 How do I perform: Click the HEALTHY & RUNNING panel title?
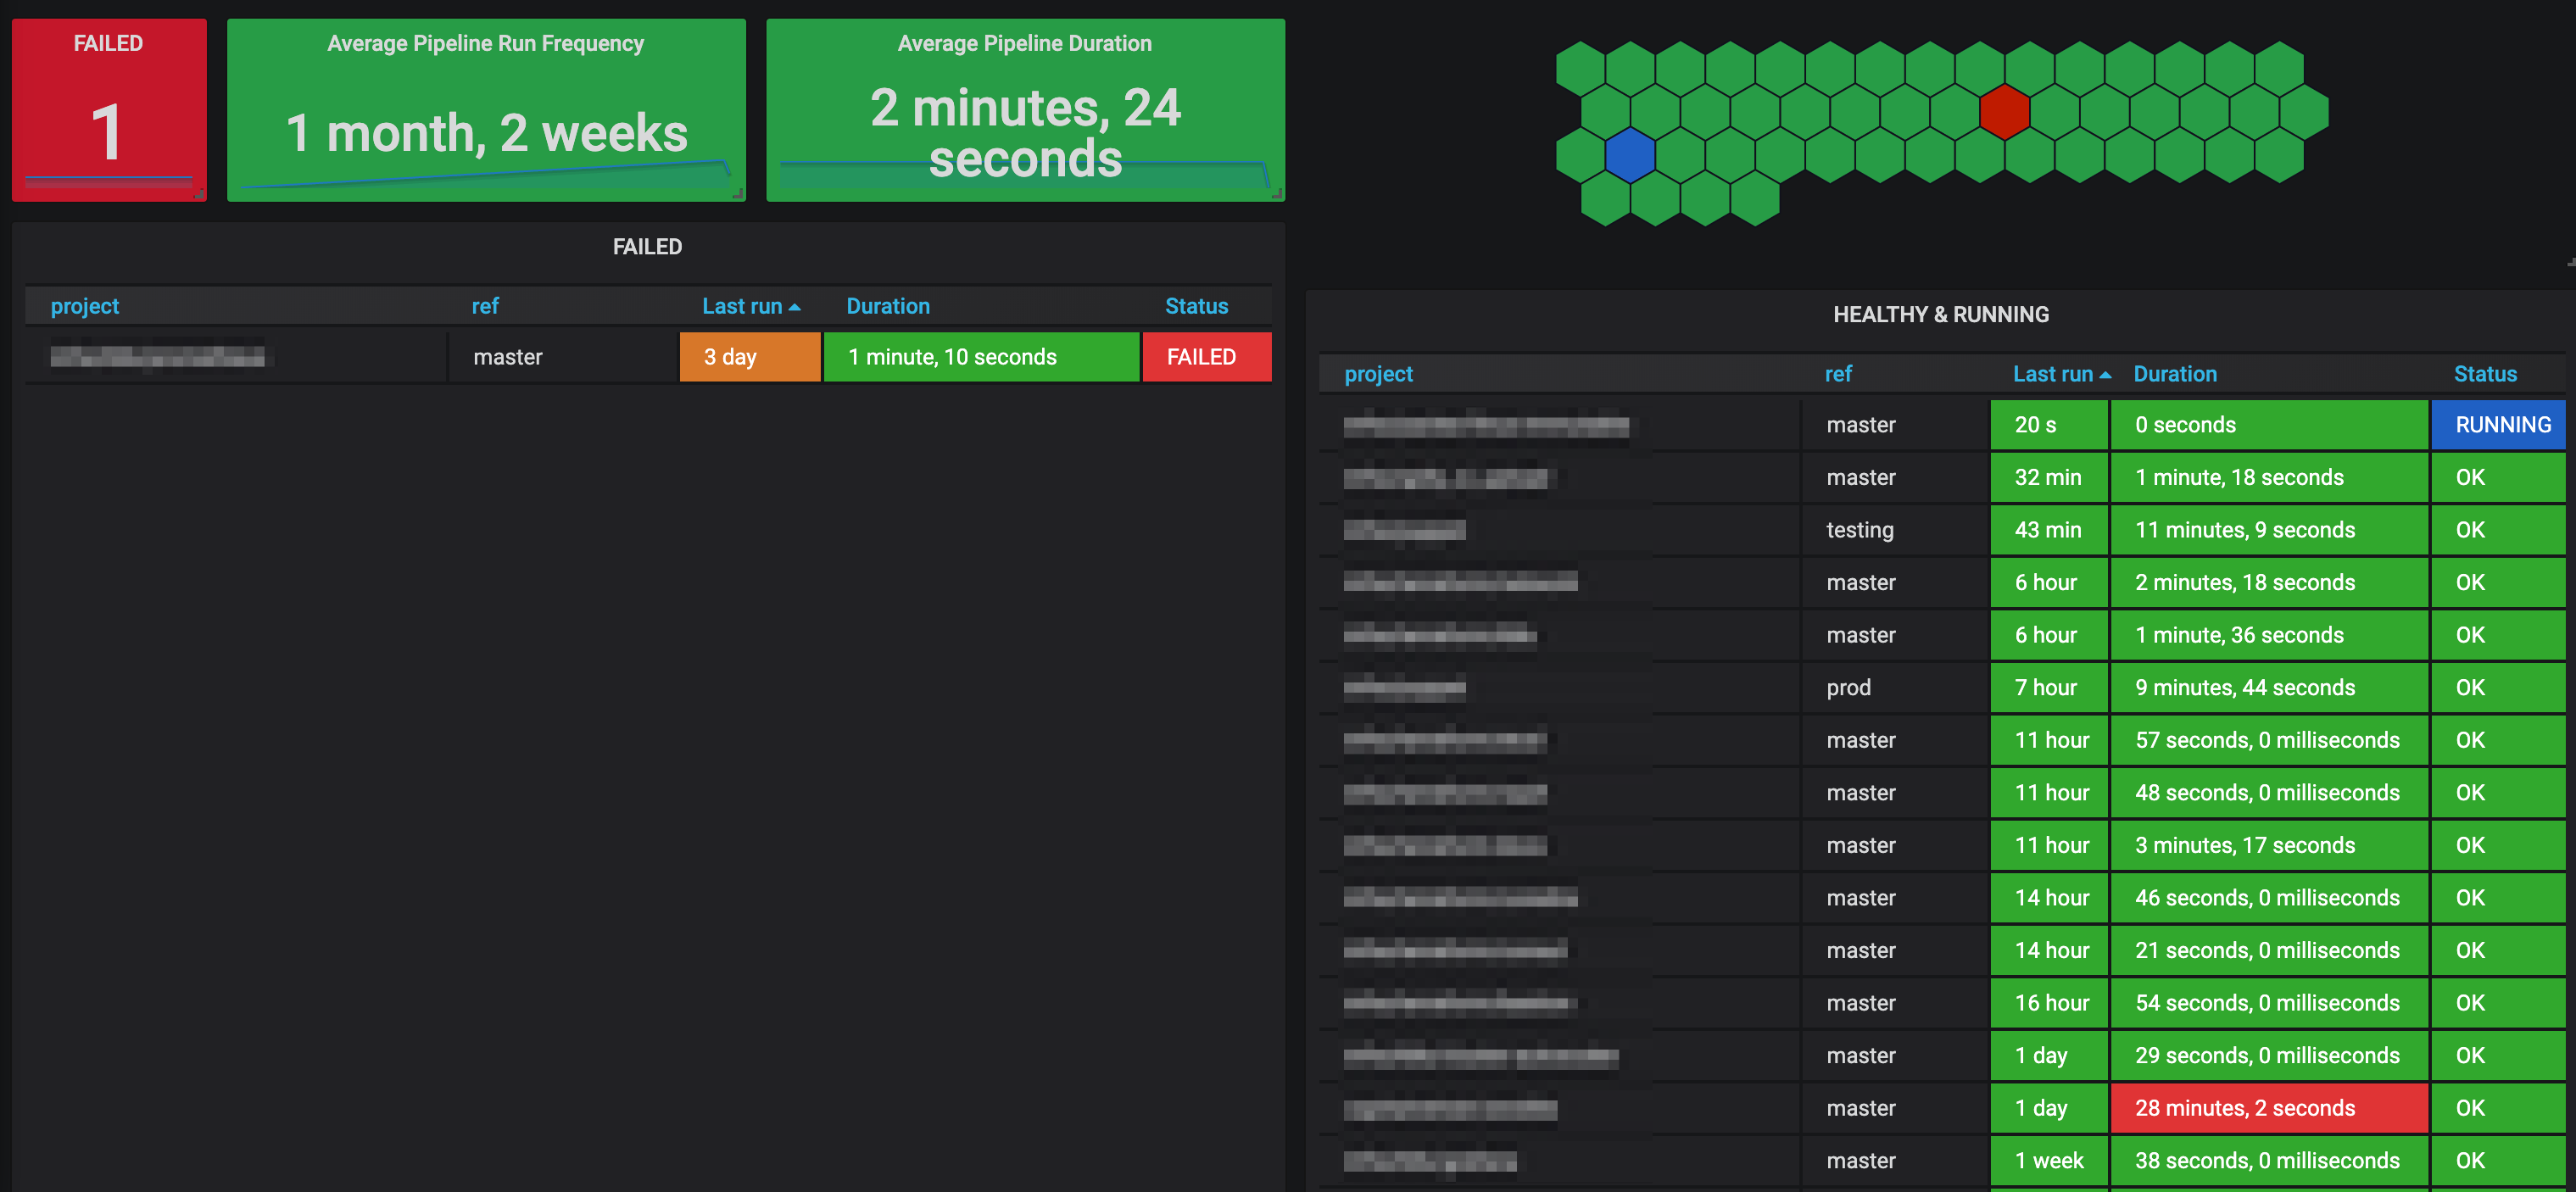coord(1940,314)
